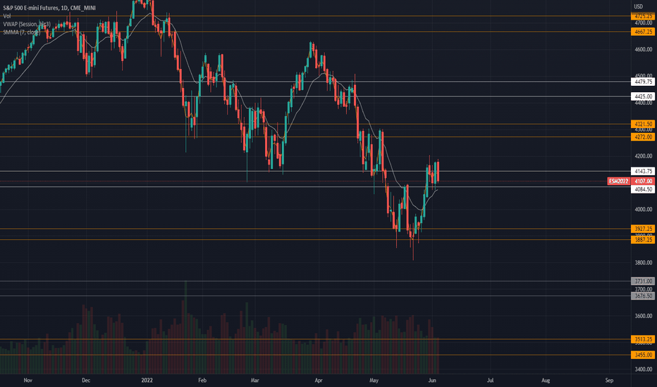Image resolution: width=657 pixels, height=387 pixels.
Task: Click the 3731.00 gray price label
Action: 643,281
